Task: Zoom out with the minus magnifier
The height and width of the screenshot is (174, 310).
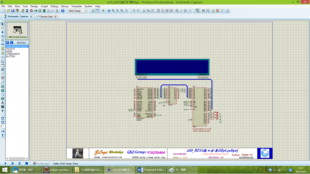Action: coord(118,11)
